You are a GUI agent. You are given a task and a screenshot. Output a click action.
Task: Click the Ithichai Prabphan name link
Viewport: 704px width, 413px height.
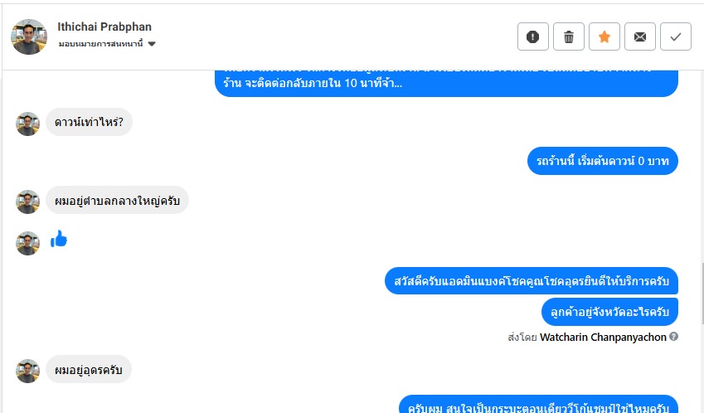(104, 27)
